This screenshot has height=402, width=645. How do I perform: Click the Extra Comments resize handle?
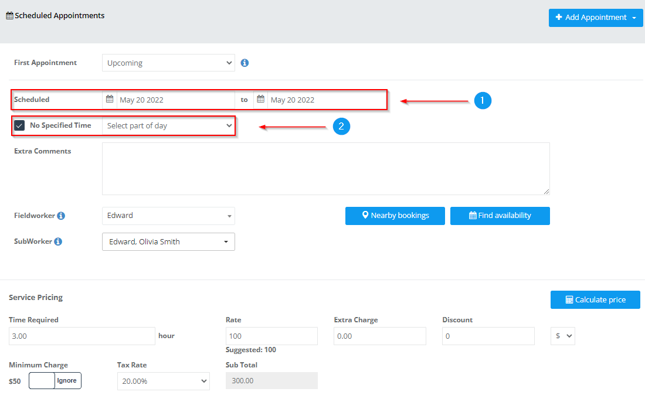[546, 191]
